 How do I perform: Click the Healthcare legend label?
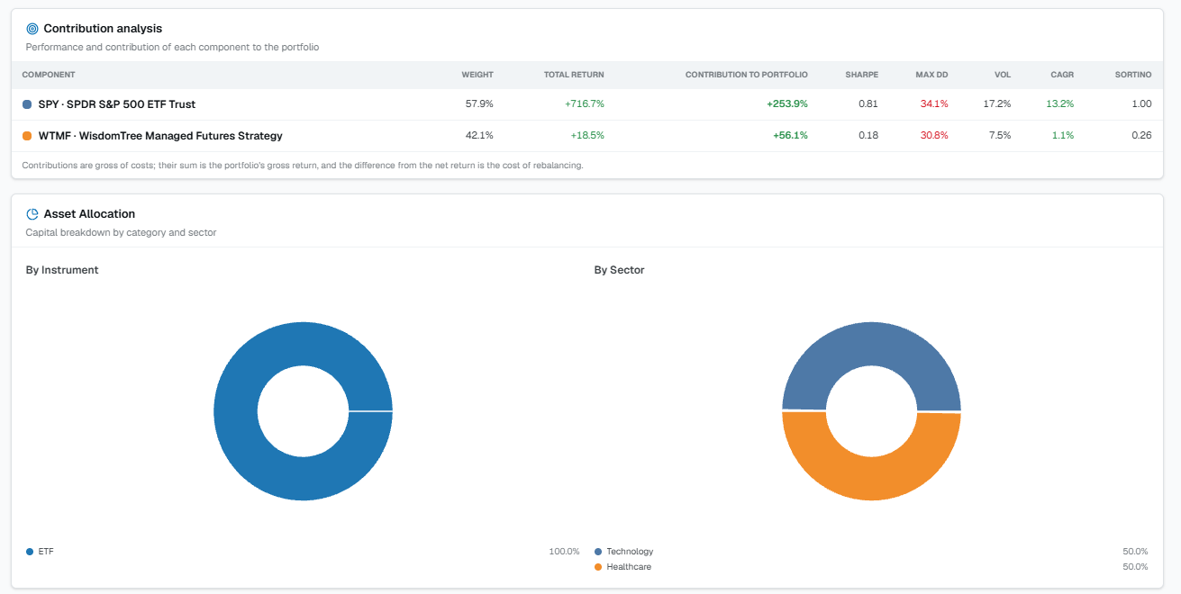pyautogui.click(x=629, y=567)
